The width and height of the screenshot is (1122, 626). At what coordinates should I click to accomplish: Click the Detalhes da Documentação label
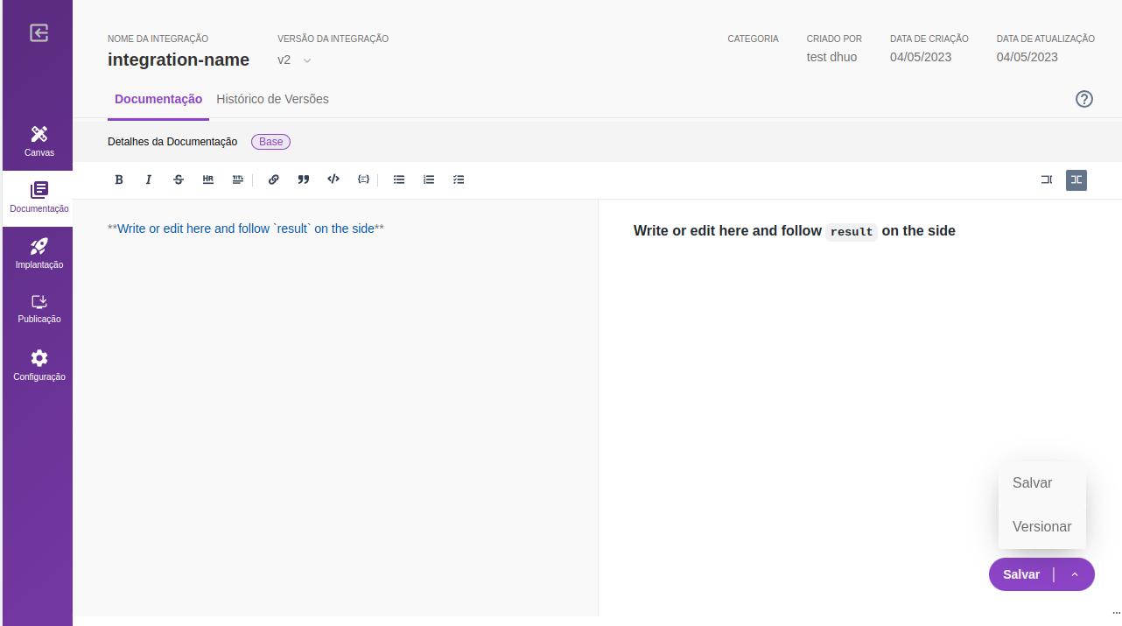[x=172, y=142]
